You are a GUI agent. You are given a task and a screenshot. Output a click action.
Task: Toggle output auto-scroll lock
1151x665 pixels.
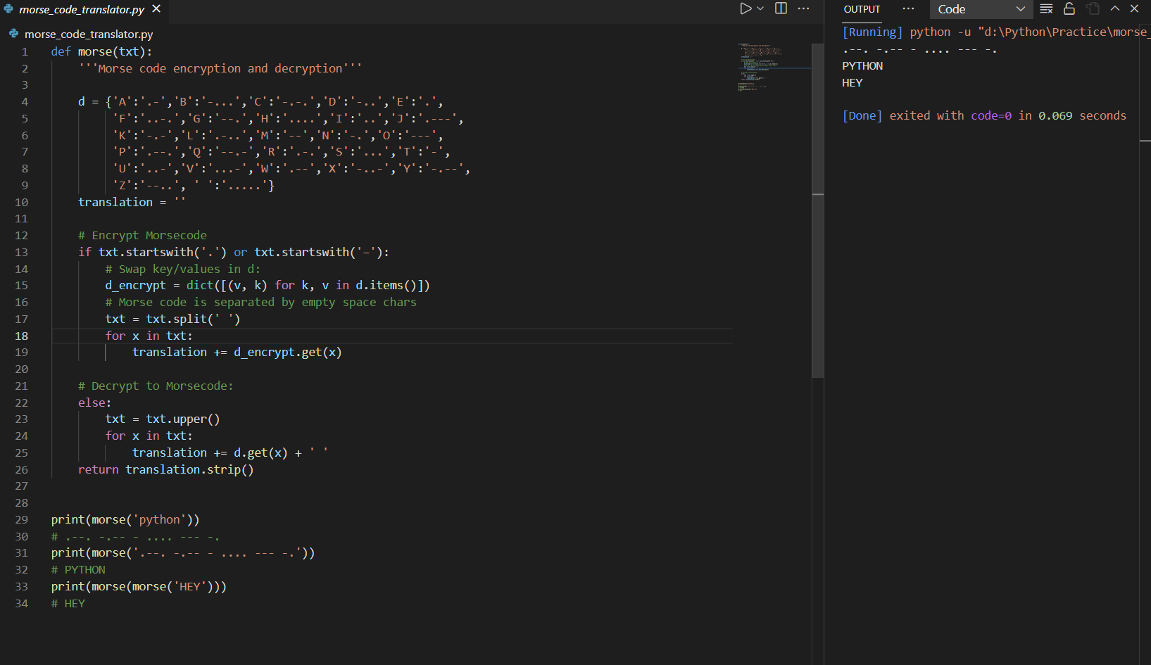pos(1069,8)
